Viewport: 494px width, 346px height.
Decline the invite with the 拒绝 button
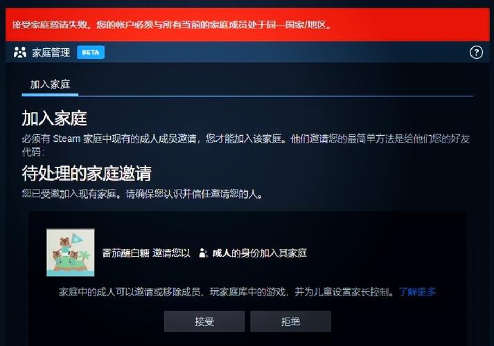point(290,322)
